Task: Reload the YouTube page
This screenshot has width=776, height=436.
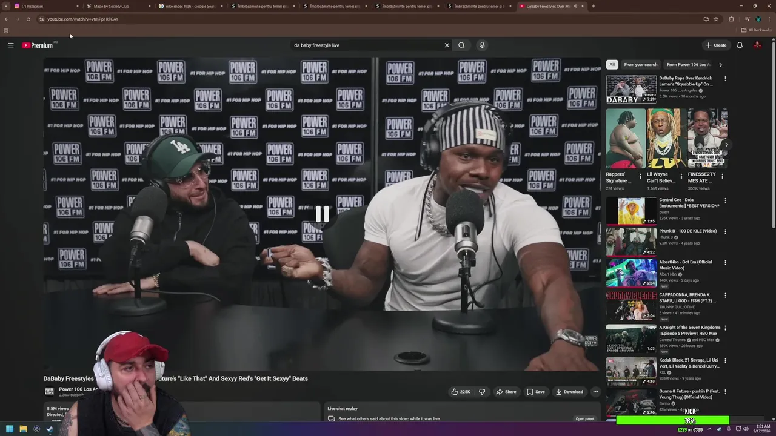Action: tap(28, 19)
